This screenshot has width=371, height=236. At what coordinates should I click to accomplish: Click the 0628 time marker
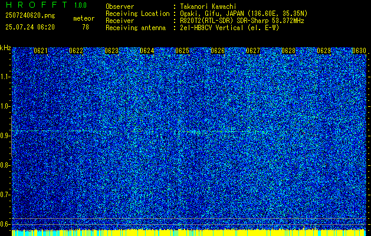point(288,51)
